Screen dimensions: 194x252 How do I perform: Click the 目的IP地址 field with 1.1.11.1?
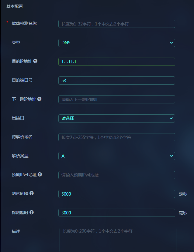click(x=117, y=62)
